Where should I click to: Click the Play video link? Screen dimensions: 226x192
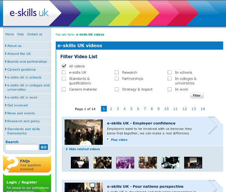click(119, 140)
